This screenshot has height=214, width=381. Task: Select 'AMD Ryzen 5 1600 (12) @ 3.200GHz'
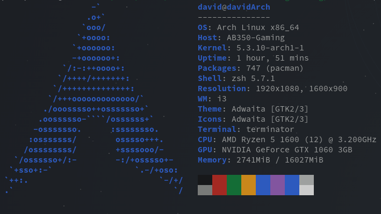click(299, 140)
